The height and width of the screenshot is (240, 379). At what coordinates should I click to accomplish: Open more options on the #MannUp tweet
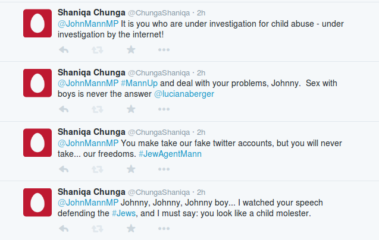(x=164, y=109)
